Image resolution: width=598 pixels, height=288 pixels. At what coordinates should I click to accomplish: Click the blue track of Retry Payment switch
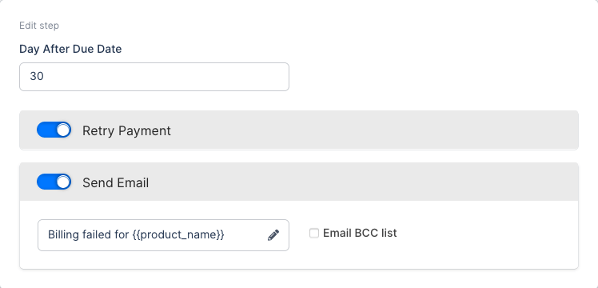(x=46, y=130)
